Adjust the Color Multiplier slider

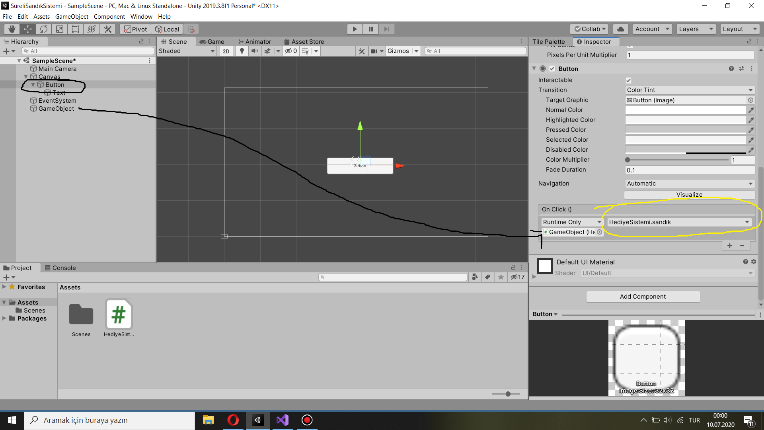pyautogui.click(x=678, y=160)
